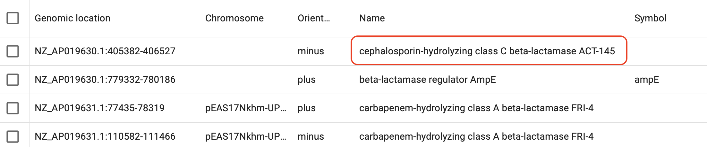Viewport: 707px width, 147px height.
Task: Tick the checkbox for NZ_AP019631.1:77435-78319
Action: [13, 108]
